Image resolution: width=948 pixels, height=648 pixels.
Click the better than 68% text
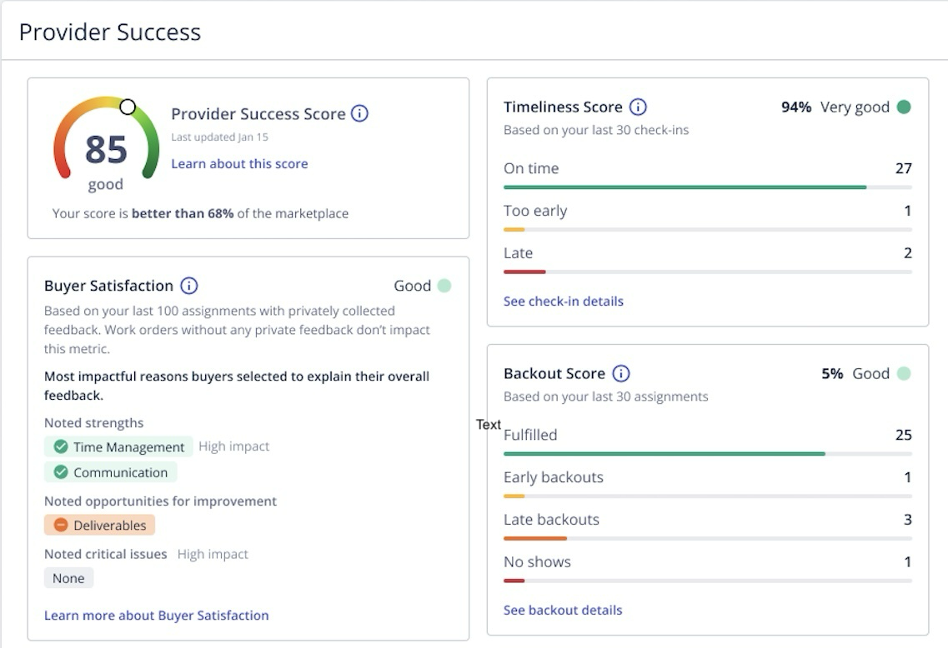pyautogui.click(x=183, y=214)
